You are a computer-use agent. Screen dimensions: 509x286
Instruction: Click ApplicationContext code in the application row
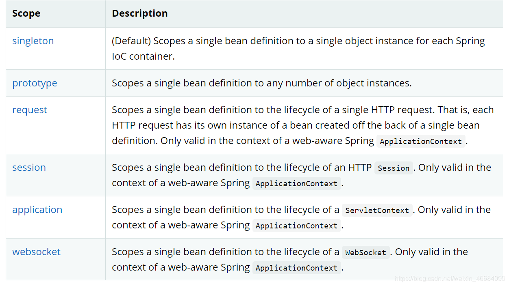[x=296, y=226]
